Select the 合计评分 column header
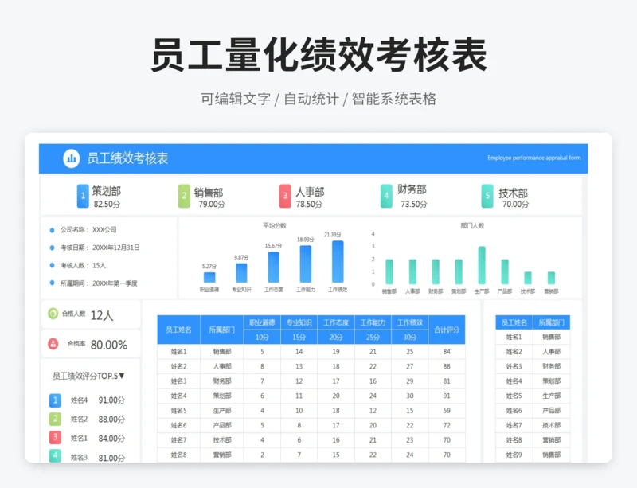 [x=447, y=330]
